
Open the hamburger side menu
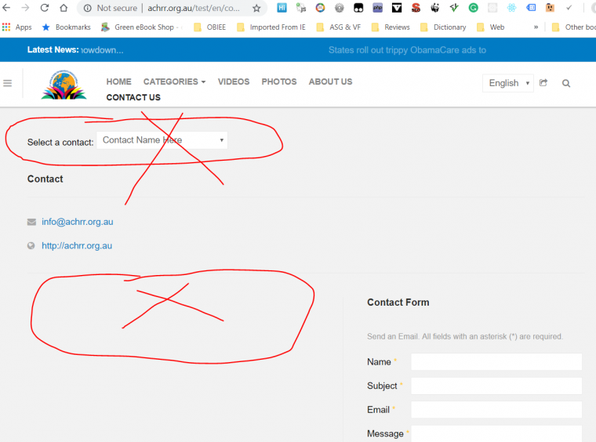click(8, 83)
